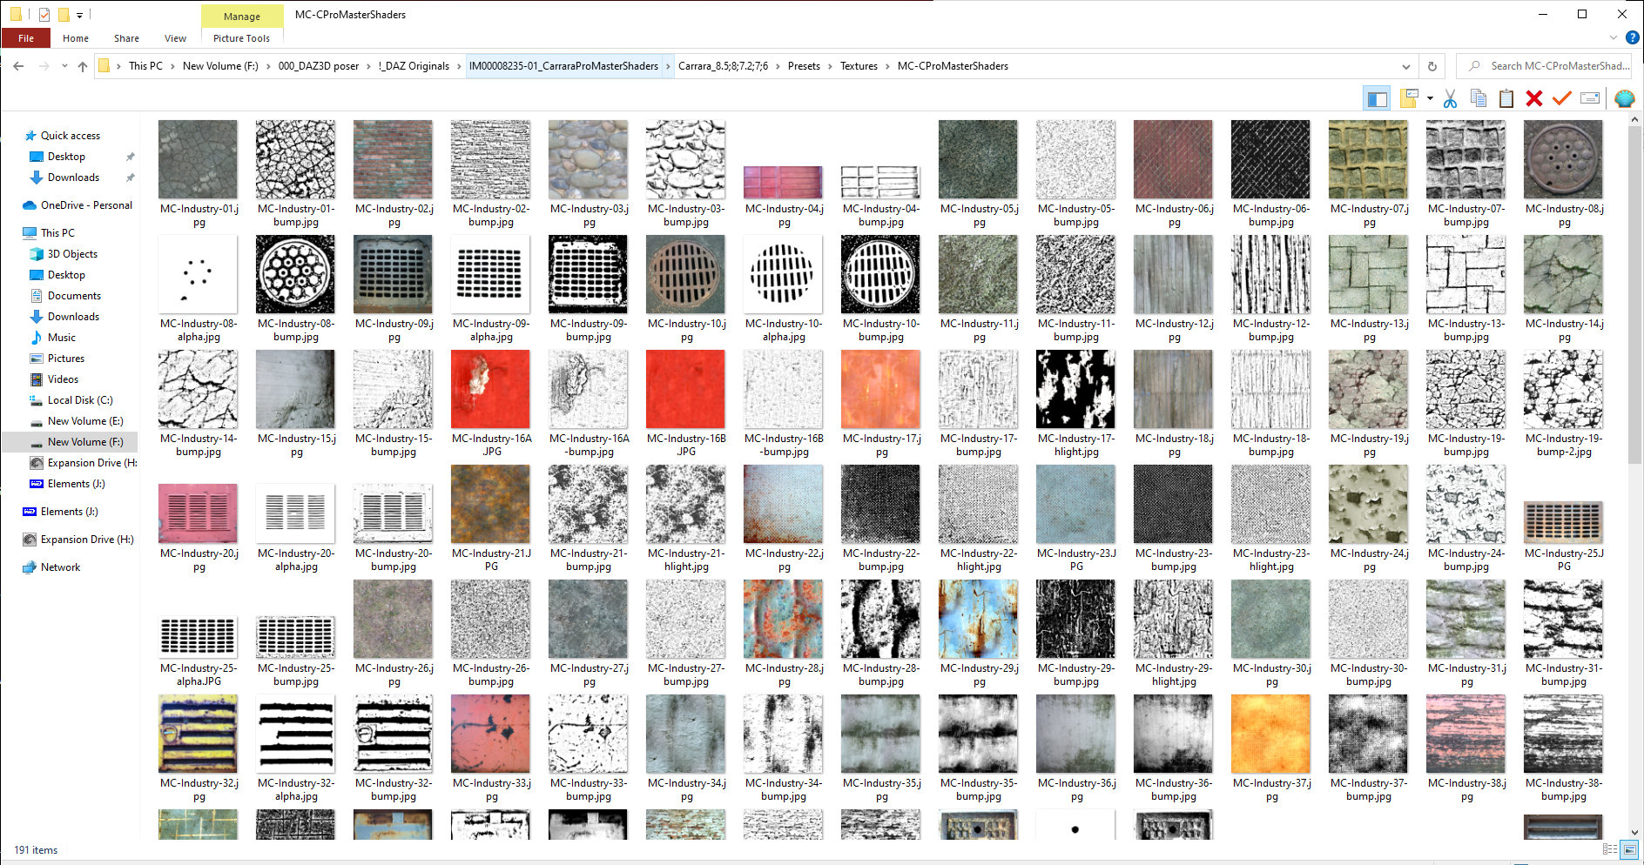Expand the ribbon with the chevron
This screenshot has height=865, width=1644.
[x=1614, y=38]
